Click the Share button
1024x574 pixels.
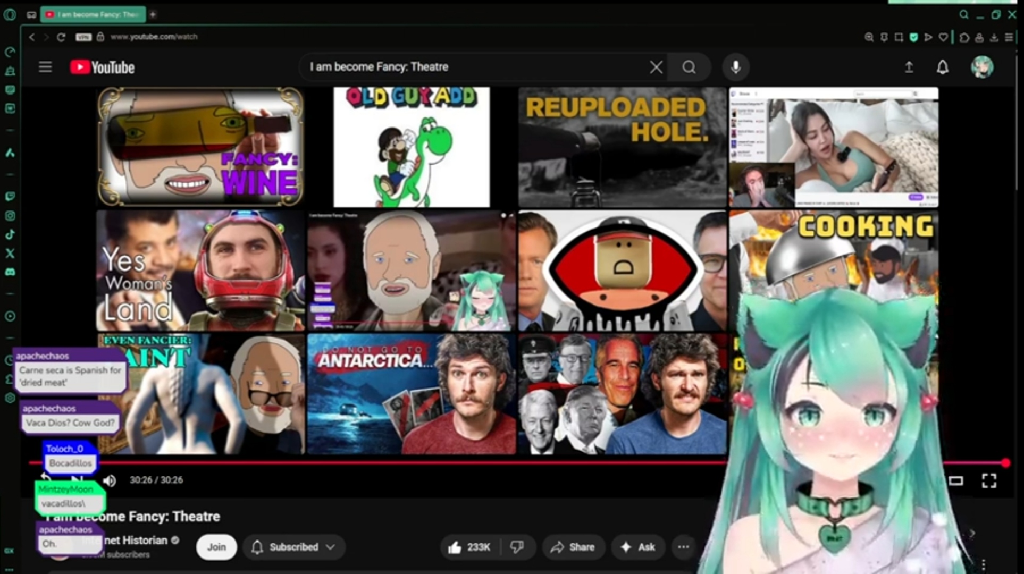pos(573,547)
